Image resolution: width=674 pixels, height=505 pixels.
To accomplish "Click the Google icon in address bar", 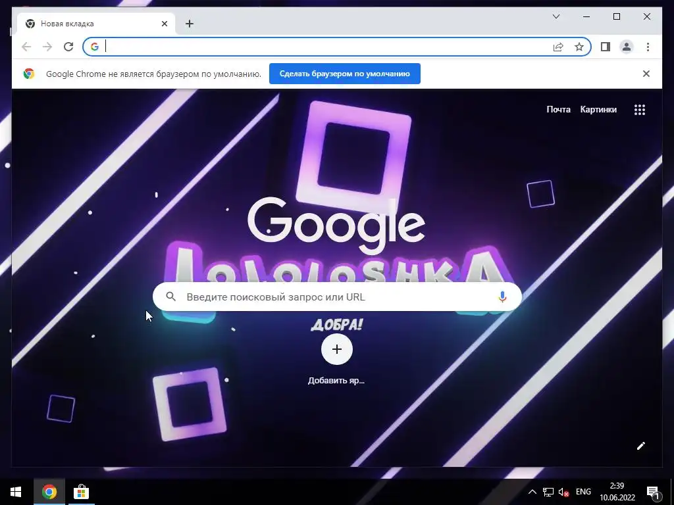I will coord(95,47).
